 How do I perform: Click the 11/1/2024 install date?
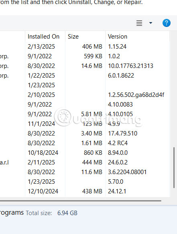(x=41, y=124)
